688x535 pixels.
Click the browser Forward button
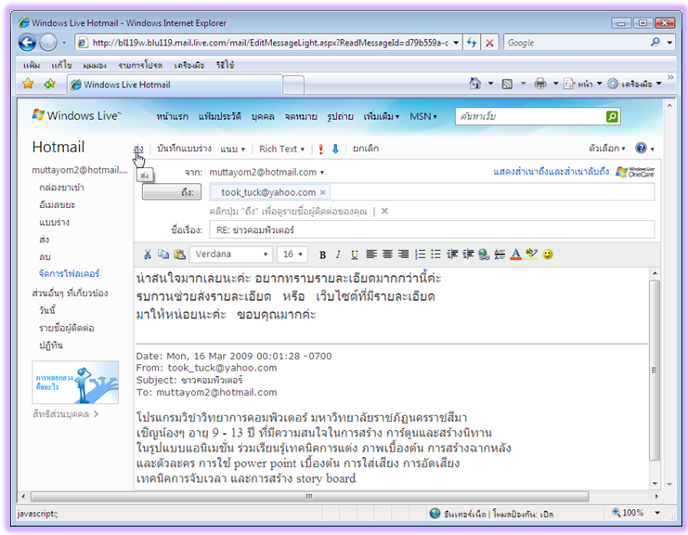48,43
